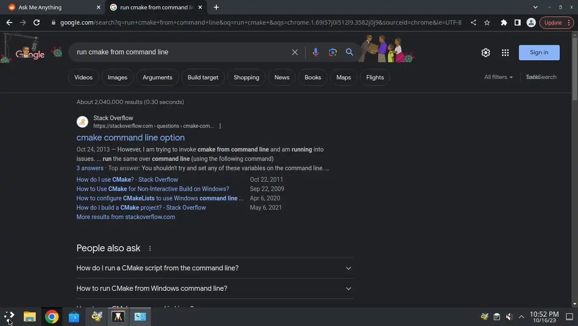Open the orange K app in taskbar
Viewport: 578px width, 326px height.
point(118,317)
